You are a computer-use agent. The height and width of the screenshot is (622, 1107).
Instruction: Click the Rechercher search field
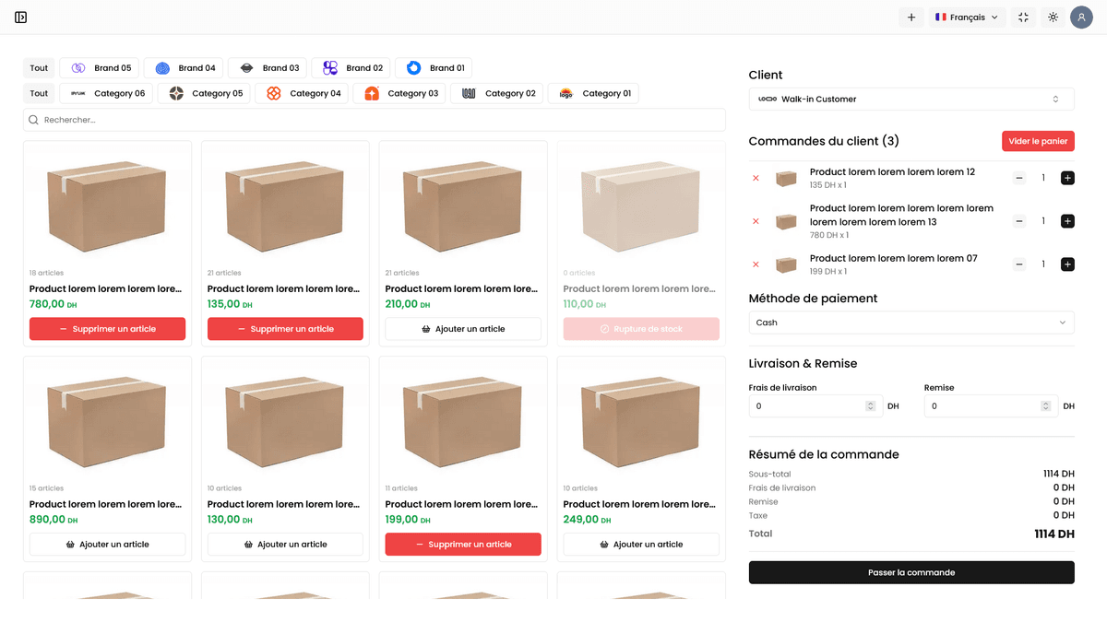tap(375, 120)
